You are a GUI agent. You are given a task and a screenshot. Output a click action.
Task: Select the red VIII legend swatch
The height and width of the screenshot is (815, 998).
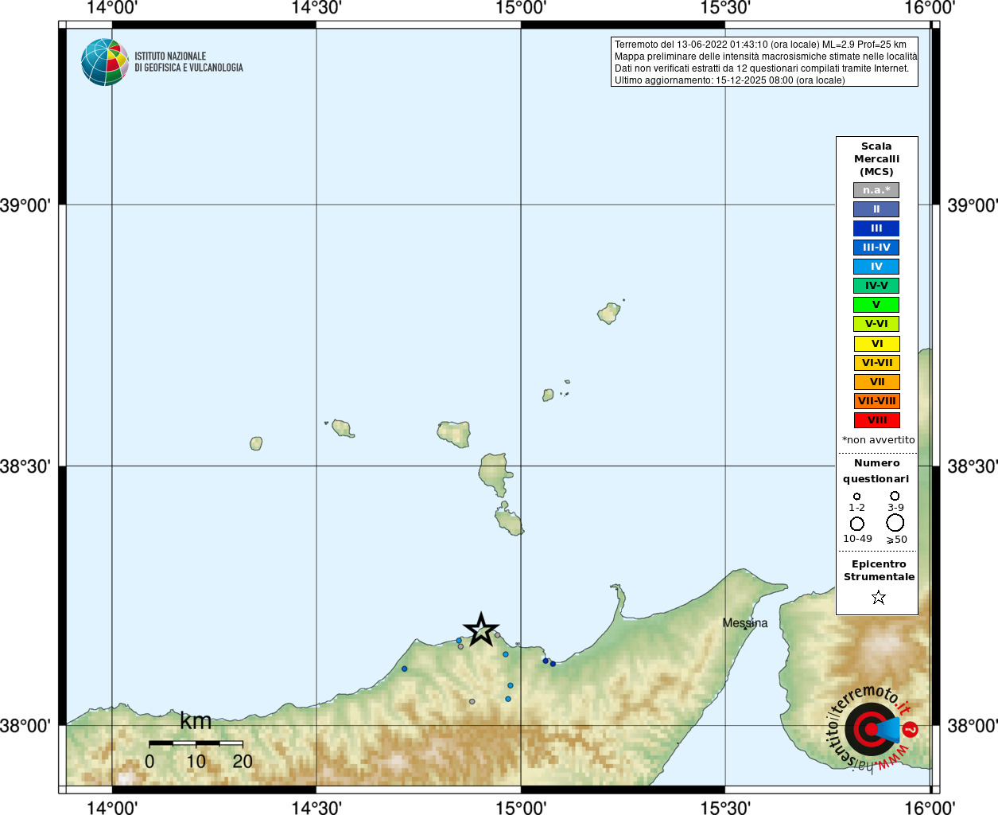pos(876,420)
